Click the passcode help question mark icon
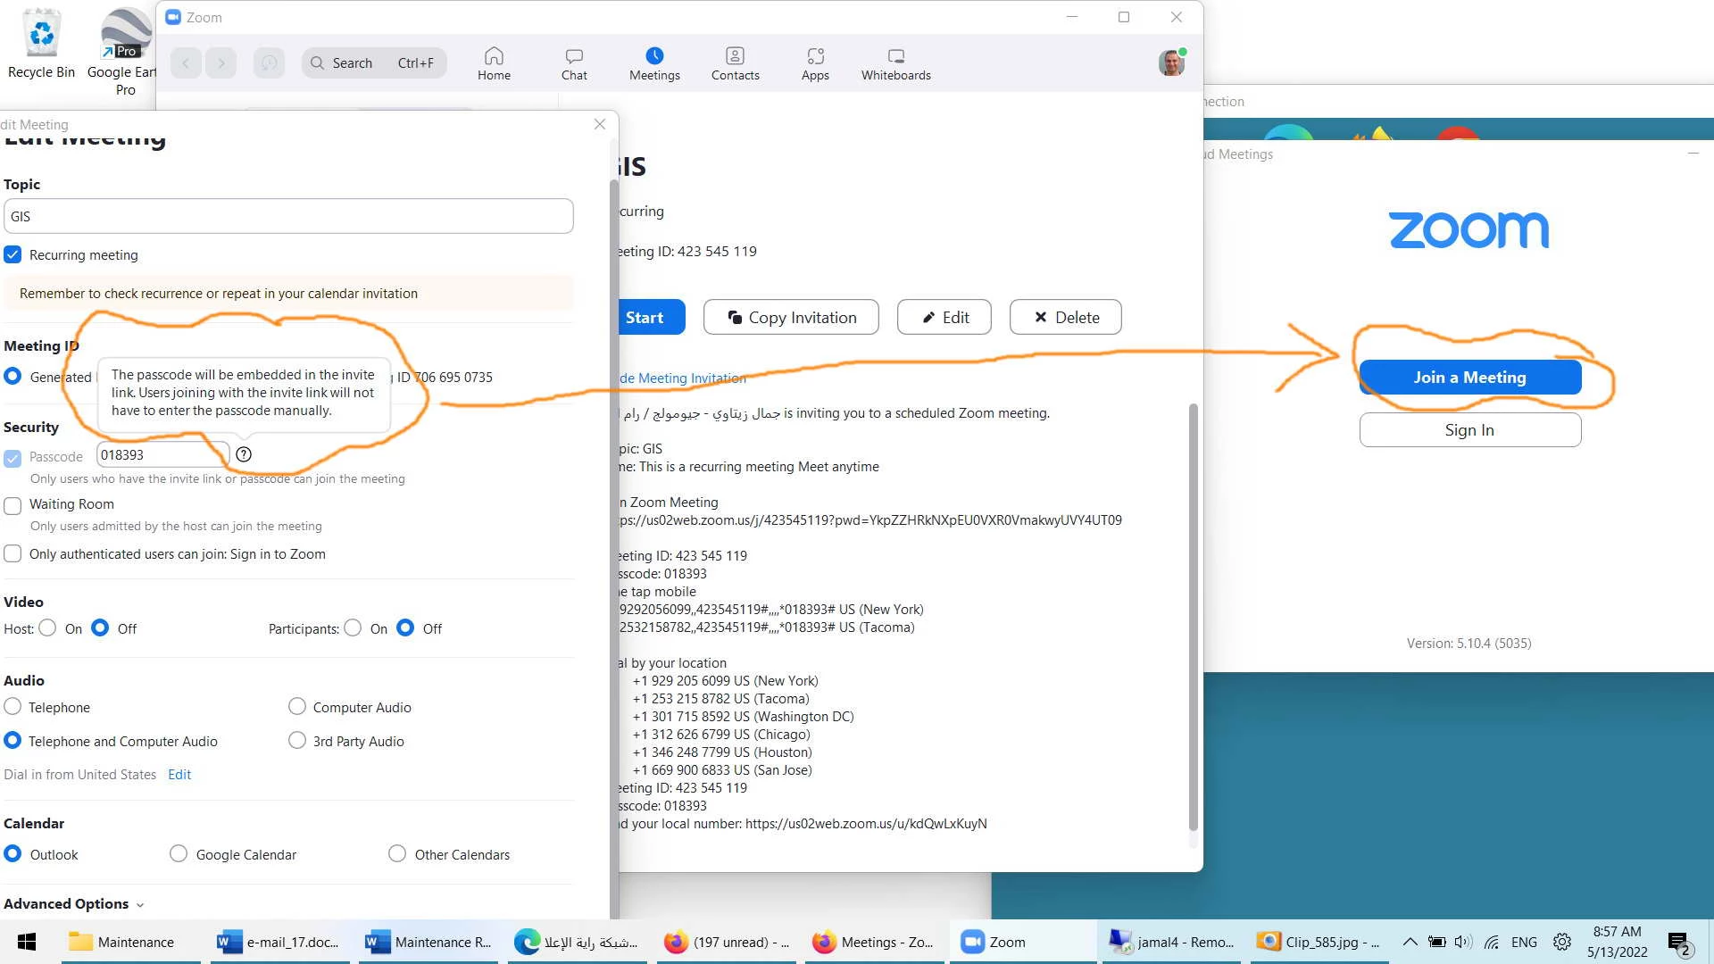The image size is (1714, 964). (244, 455)
